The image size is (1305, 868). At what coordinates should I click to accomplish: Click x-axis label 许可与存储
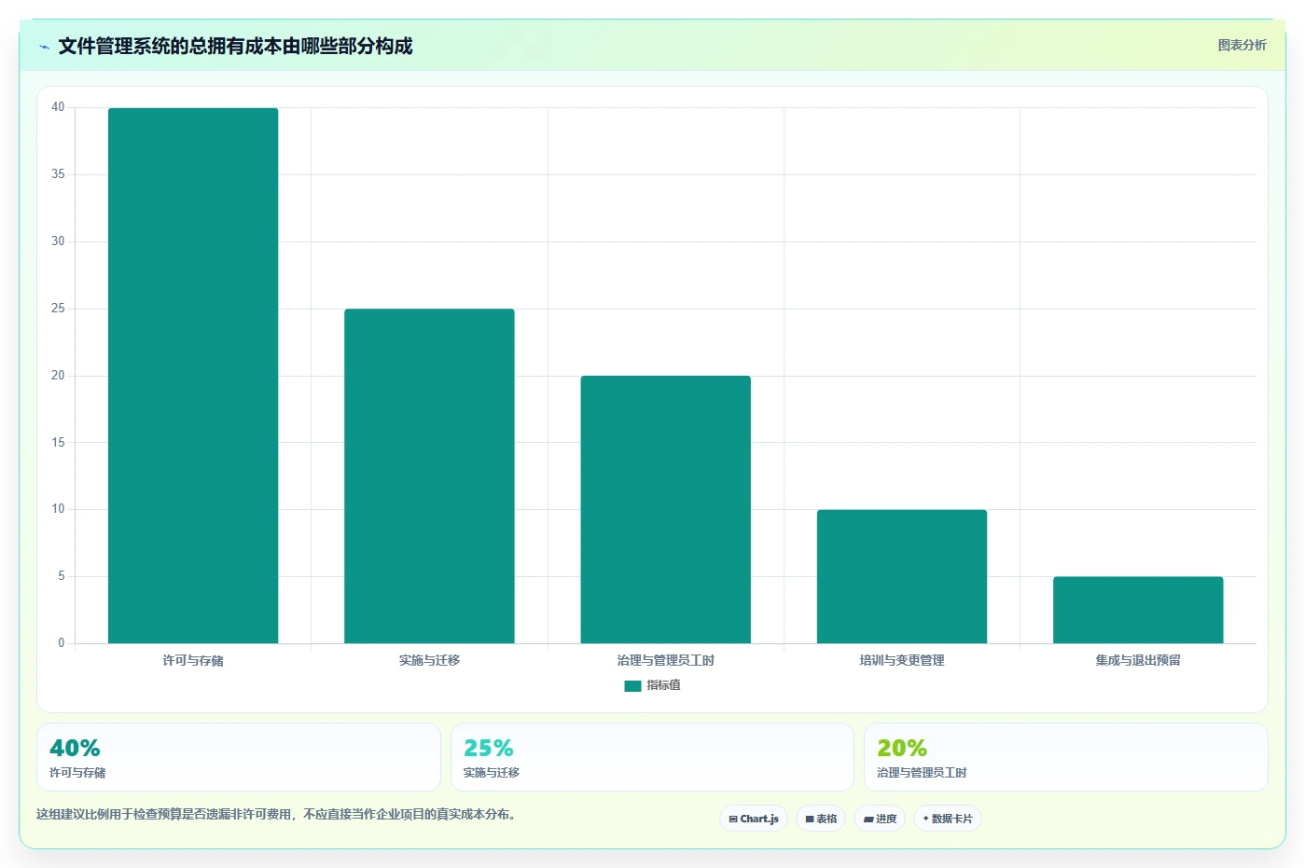click(193, 660)
